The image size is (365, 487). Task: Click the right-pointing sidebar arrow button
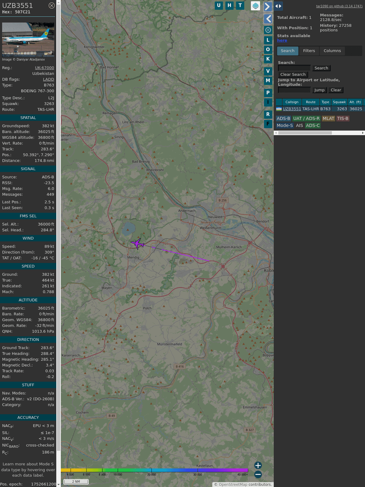point(268,7)
